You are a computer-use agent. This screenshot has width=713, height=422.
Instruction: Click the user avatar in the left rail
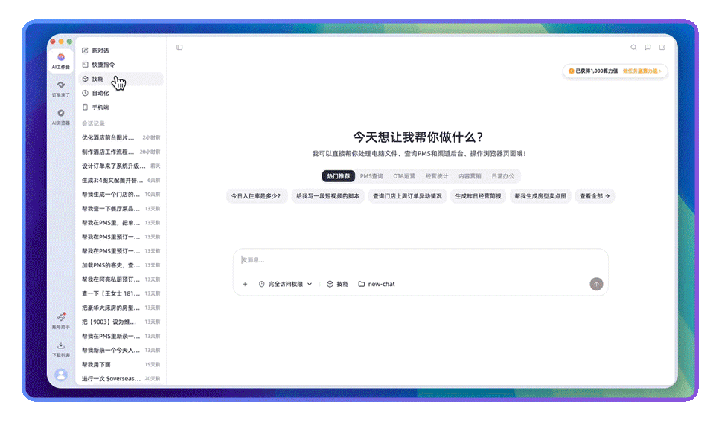[61, 374]
